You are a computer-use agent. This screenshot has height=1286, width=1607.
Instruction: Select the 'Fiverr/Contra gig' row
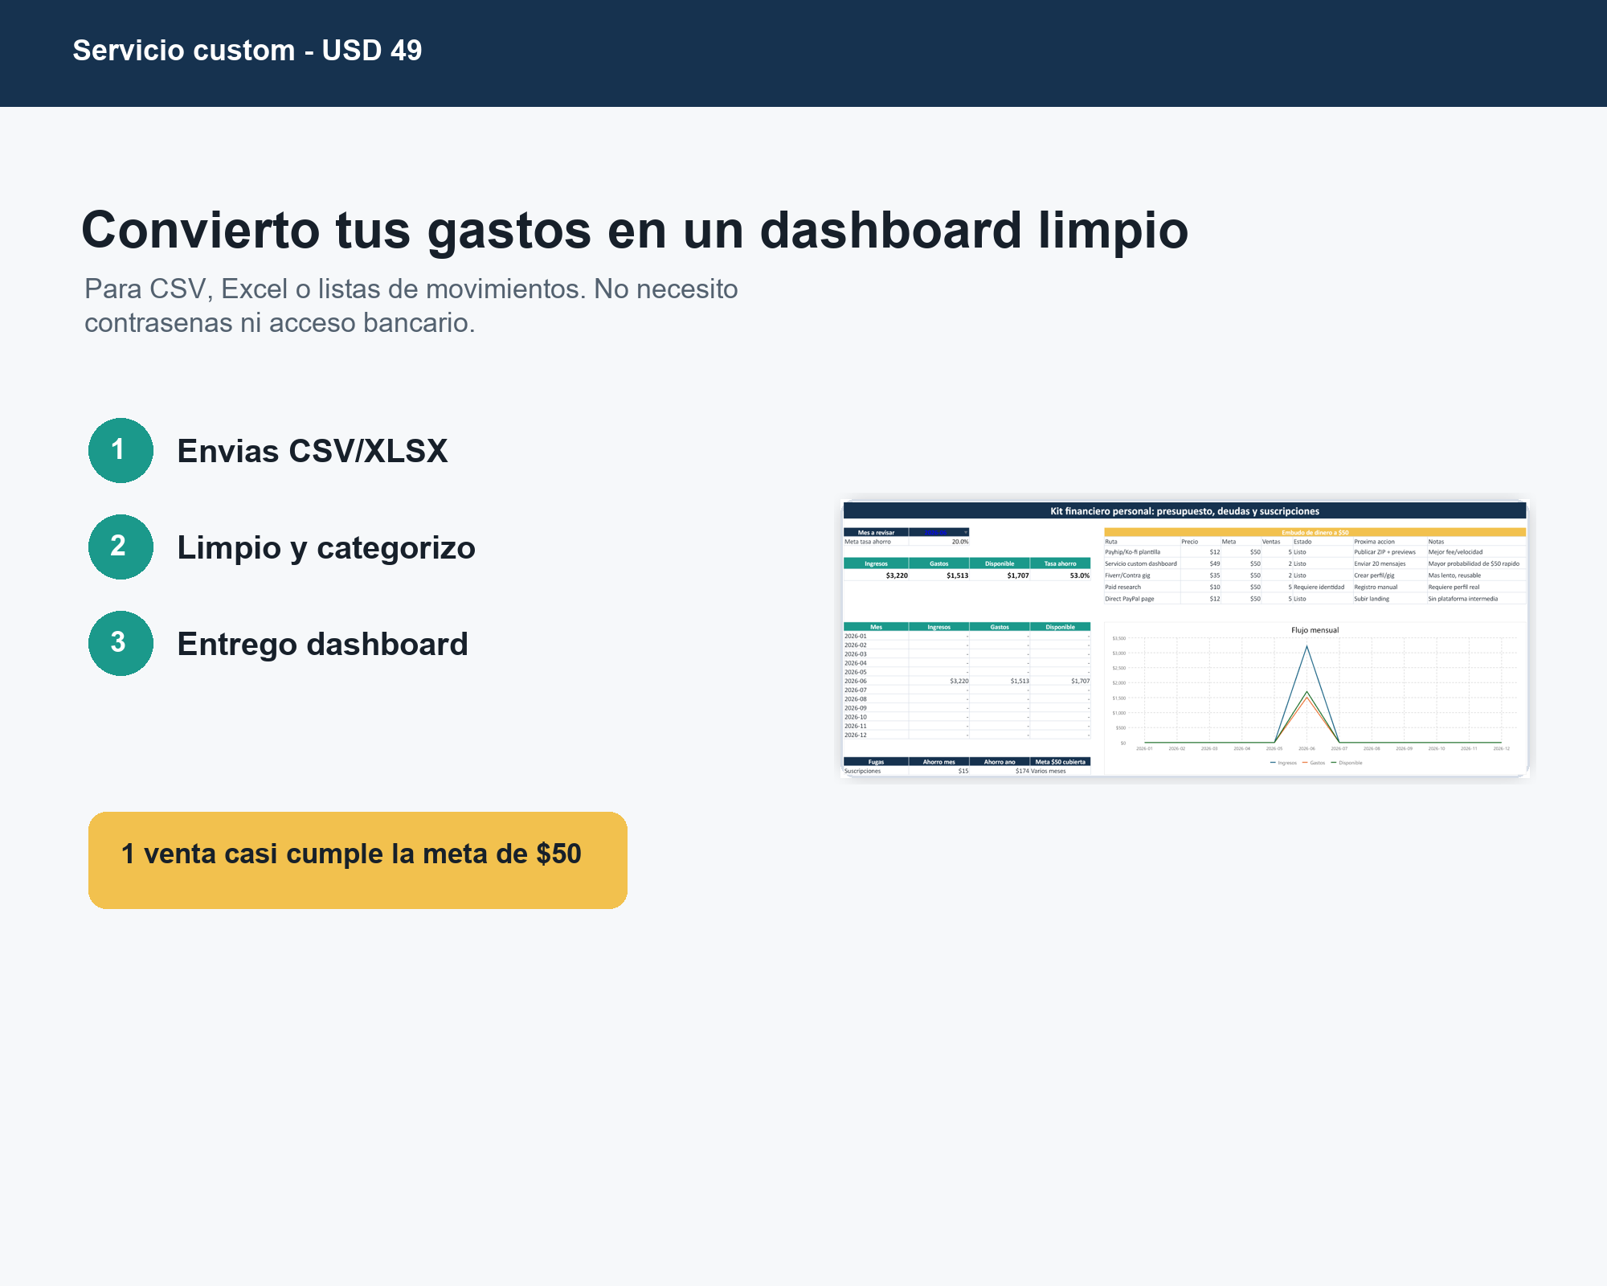pyautogui.click(x=1315, y=575)
